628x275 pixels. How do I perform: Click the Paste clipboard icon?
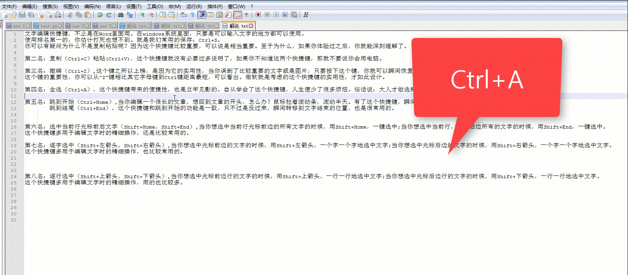click(x=88, y=15)
